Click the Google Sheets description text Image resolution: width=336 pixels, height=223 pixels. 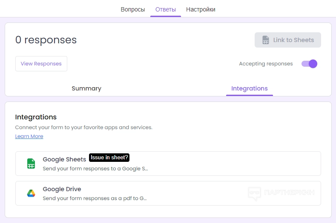pos(95,168)
